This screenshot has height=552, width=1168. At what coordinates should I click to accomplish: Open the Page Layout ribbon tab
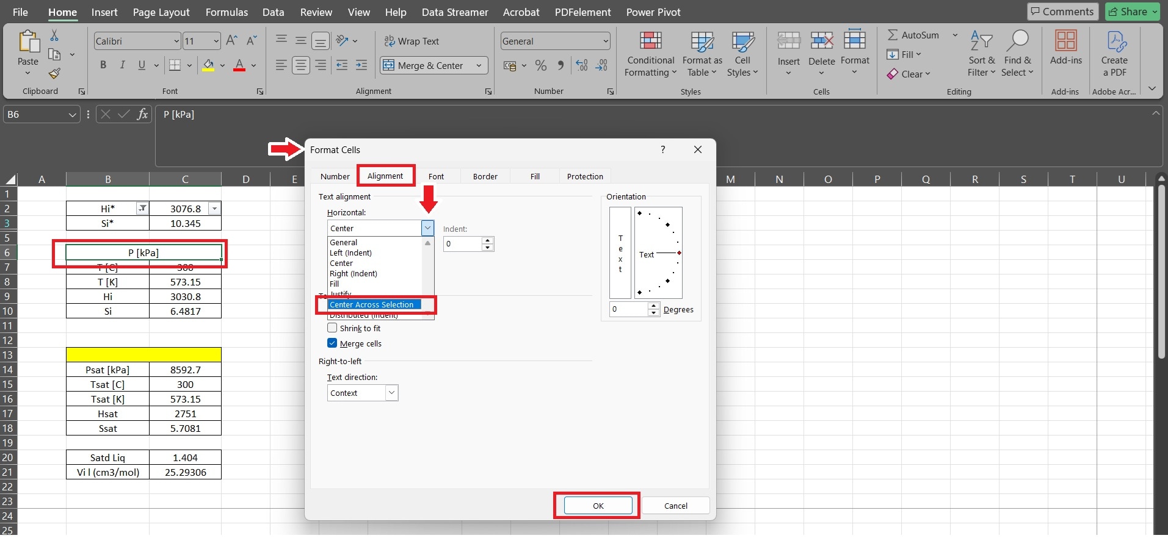[161, 12]
